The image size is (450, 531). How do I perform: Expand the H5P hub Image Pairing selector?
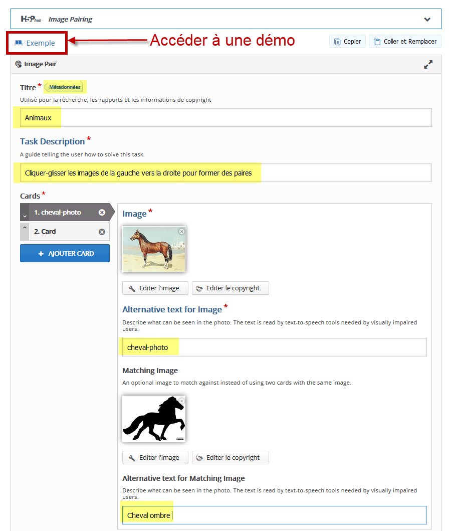tap(427, 20)
